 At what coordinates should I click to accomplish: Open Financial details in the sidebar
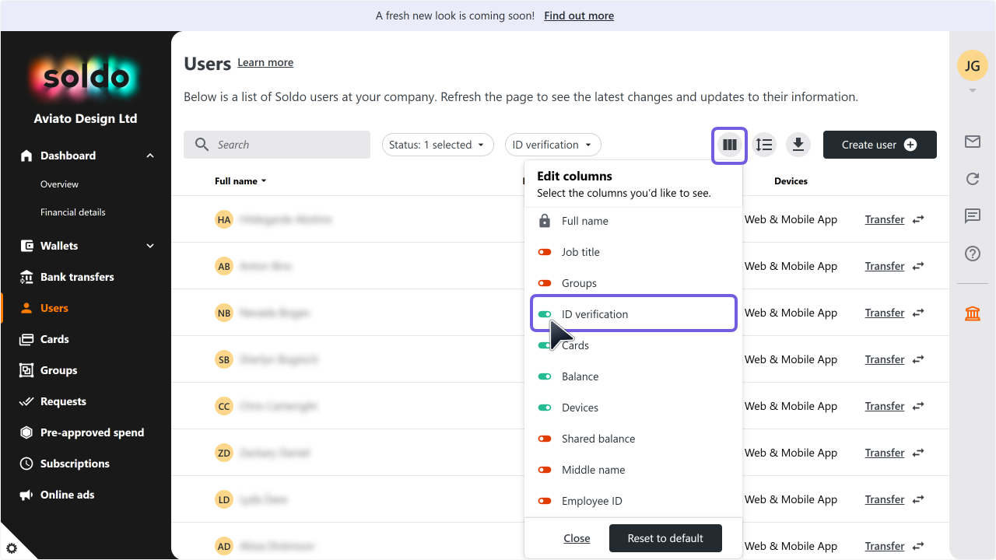[72, 212]
